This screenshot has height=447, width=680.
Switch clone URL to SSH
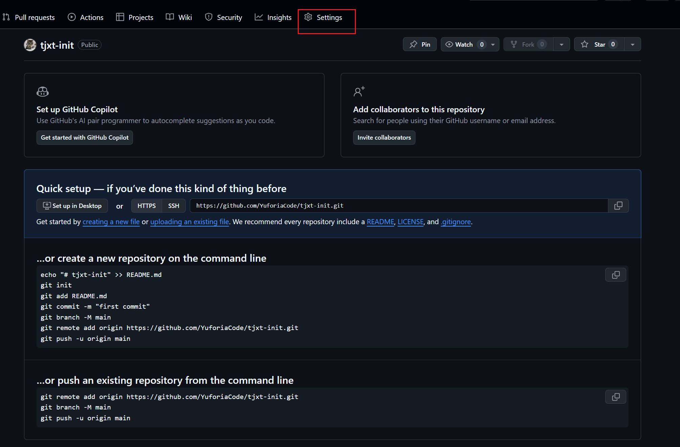[174, 206]
